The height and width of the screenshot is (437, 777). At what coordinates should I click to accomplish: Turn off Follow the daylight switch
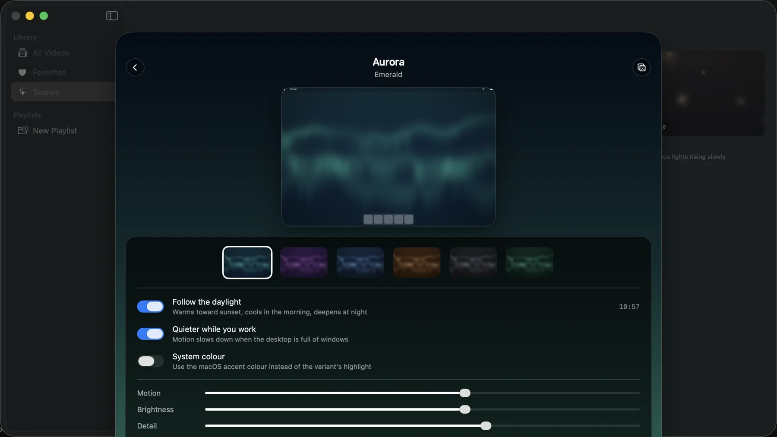pyautogui.click(x=151, y=307)
